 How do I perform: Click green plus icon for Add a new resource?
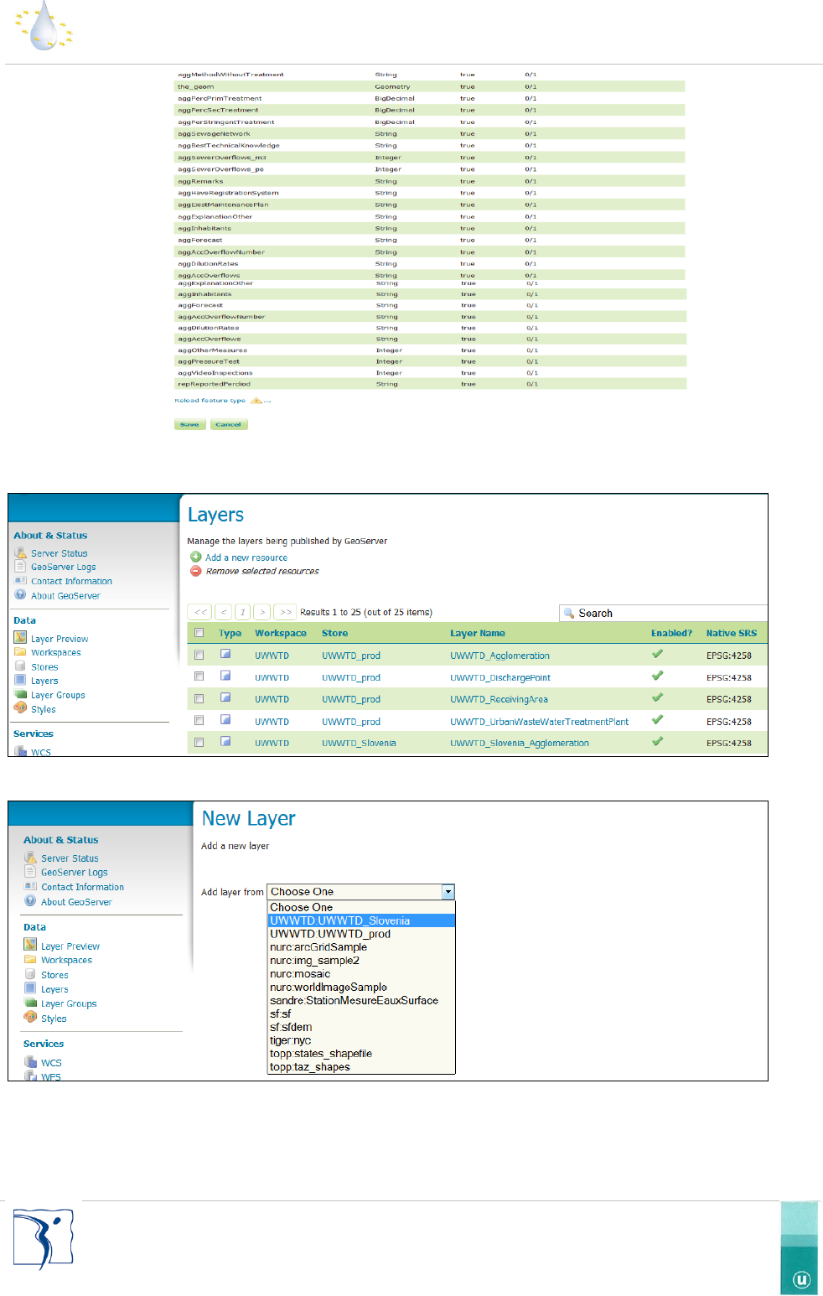pyautogui.click(x=196, y=557)
